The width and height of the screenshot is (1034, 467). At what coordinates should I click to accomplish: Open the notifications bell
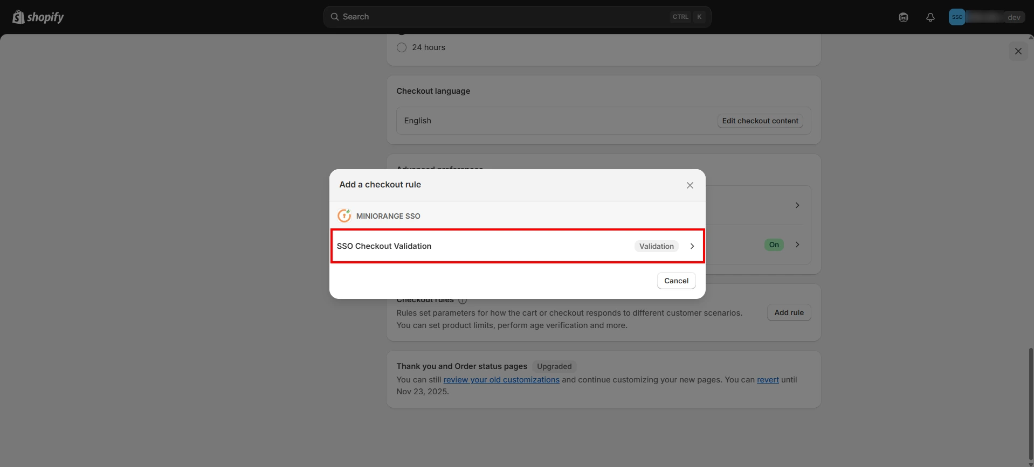pos(930,17)
